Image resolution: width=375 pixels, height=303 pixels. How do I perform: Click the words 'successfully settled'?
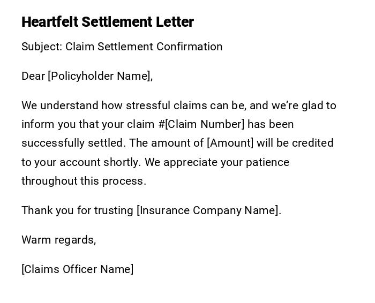coord(72,143)
